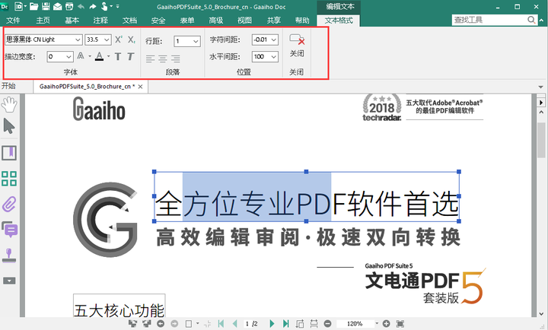Set font color with the underlined A
The width and height of the screenshot is (548, 330).
(99, 56)
